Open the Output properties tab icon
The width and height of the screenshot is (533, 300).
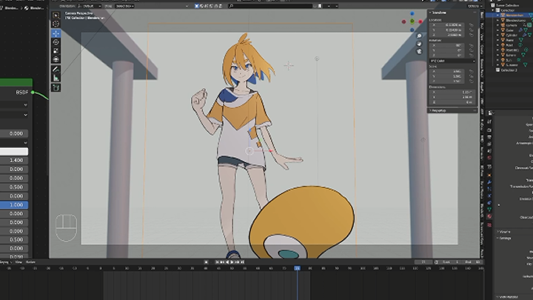coord(489,137)
